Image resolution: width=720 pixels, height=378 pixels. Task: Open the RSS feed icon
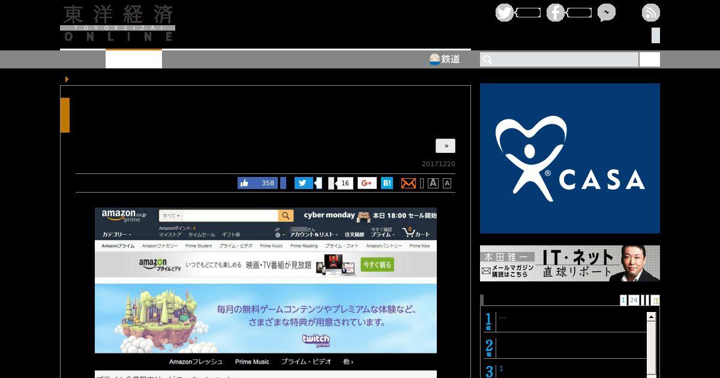click(651, 13)
